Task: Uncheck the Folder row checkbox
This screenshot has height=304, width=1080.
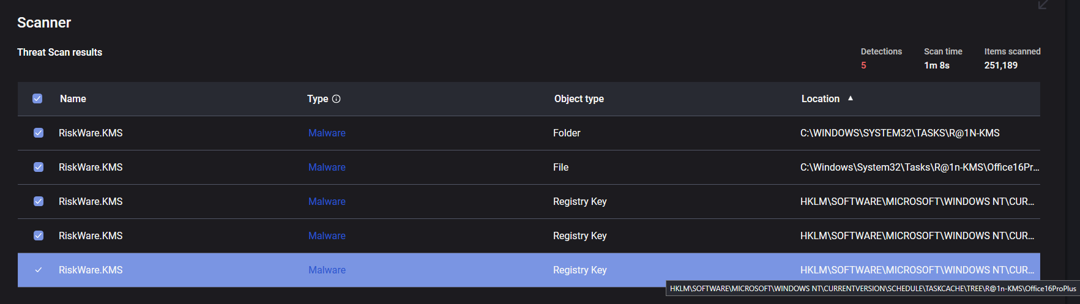Action: [39, 133]
